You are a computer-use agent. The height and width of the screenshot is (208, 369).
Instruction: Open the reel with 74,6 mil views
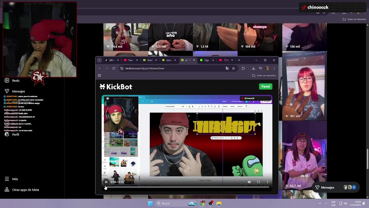126,37
